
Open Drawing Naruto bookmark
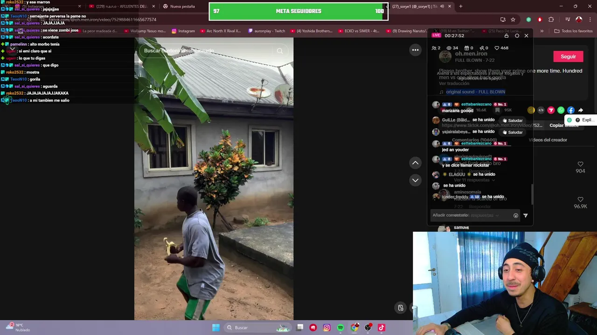click(x=408, y=31)
